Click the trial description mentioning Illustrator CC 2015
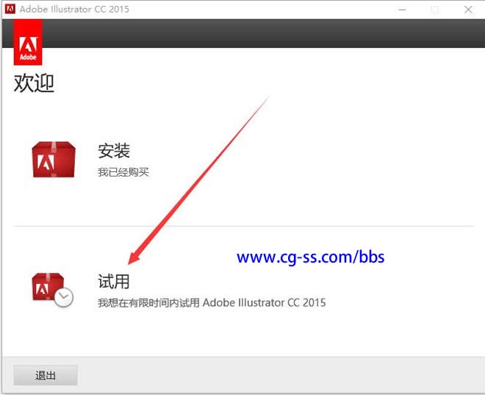The image size is (485, 395). pyautogui.click(x=212, y=302)
